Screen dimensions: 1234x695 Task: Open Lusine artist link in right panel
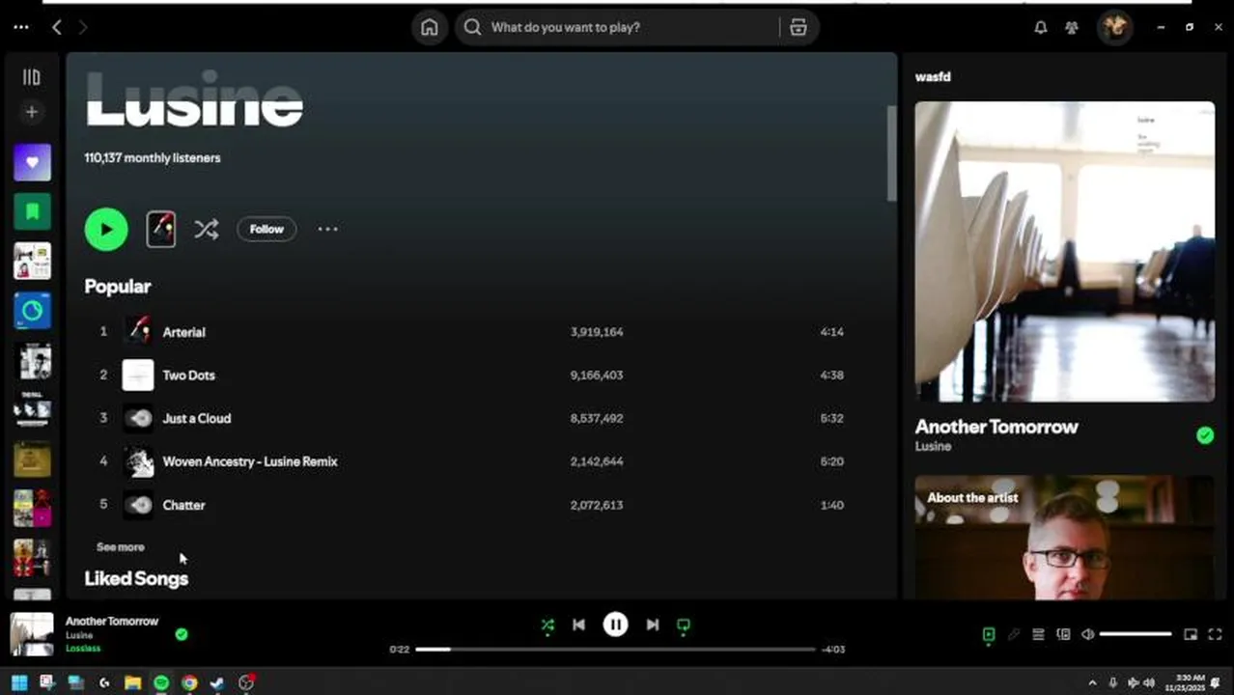pos(933,446)
